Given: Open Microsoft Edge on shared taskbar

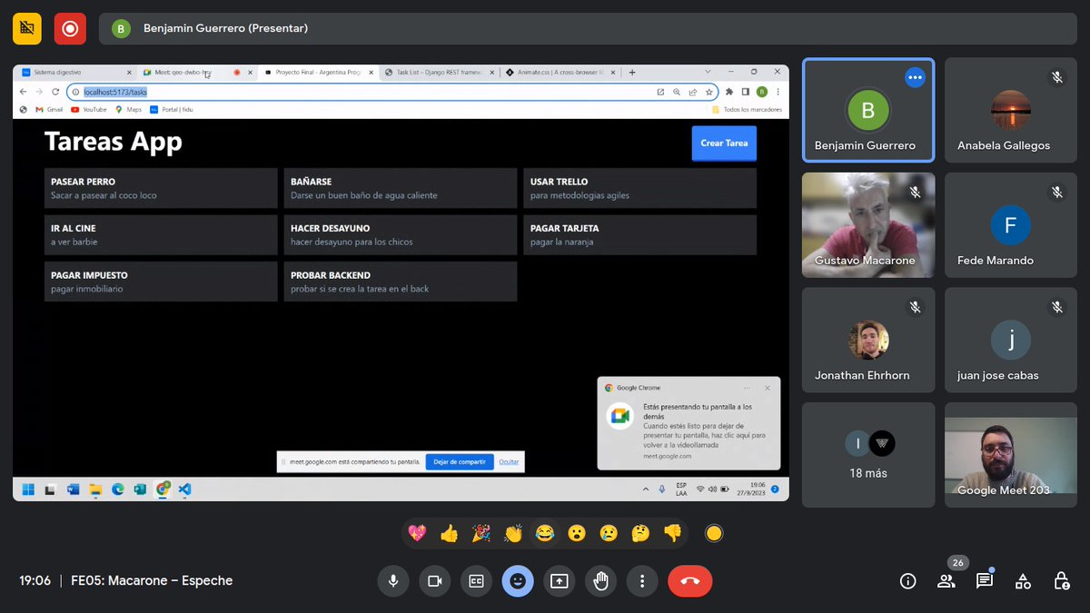Looking at the screenshot, I should pos(118,489).
